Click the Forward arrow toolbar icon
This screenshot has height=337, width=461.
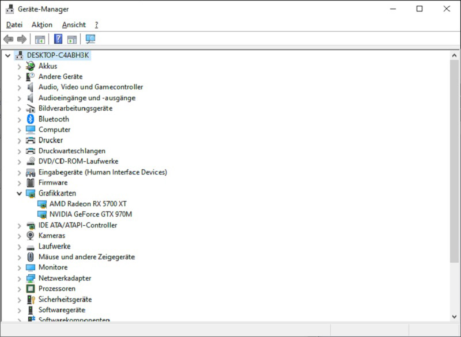click(22, 39)
